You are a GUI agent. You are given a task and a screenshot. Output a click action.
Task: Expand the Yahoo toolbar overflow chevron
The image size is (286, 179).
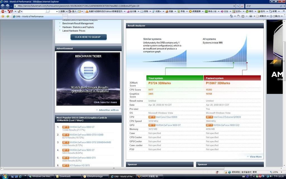[x=284, y=11]
